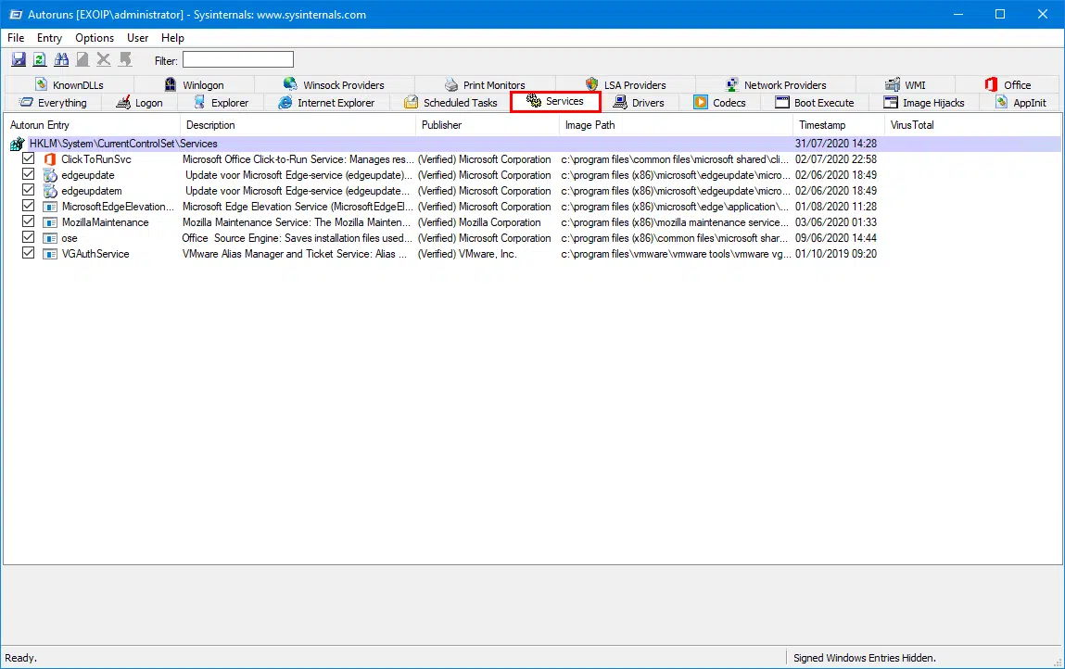
Task: Switch to the WMI tab
Action: (906, 85)
